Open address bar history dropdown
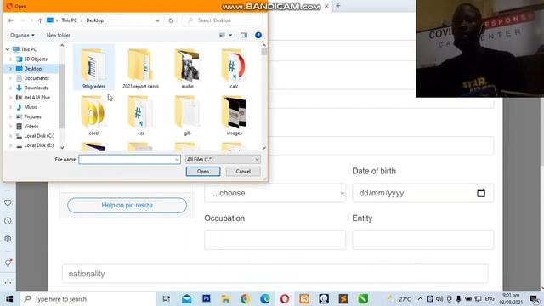The height and width of the screenshot is (306, 544). tap(157, 20)
